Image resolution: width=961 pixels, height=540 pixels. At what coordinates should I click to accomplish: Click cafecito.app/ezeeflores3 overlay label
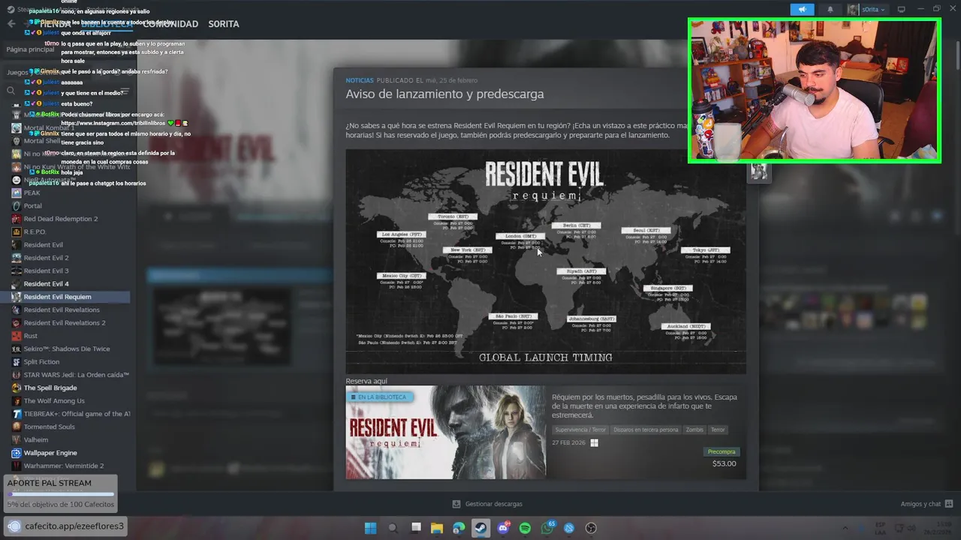tap(74, 526)
